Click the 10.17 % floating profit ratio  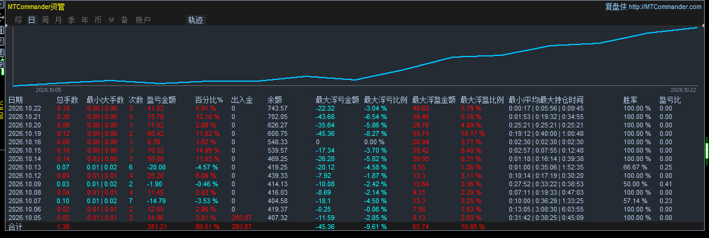tap(473, 133)
